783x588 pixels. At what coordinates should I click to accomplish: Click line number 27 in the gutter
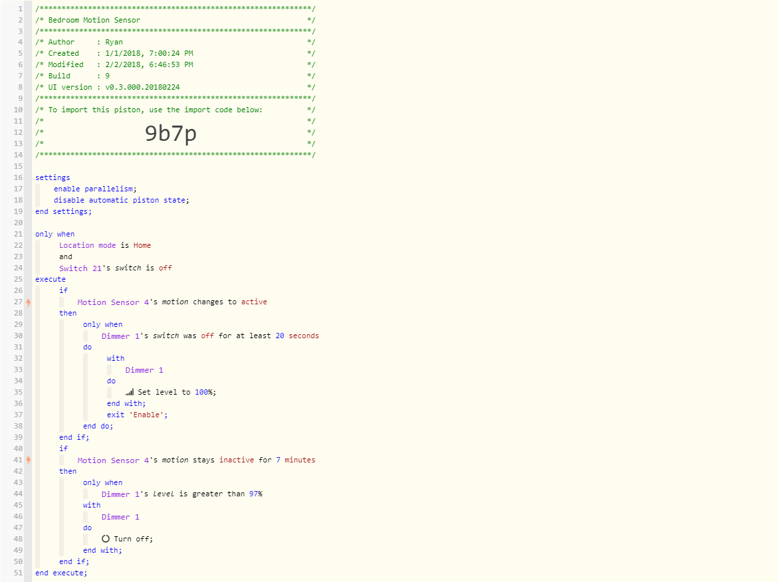(x=18, y=302)
